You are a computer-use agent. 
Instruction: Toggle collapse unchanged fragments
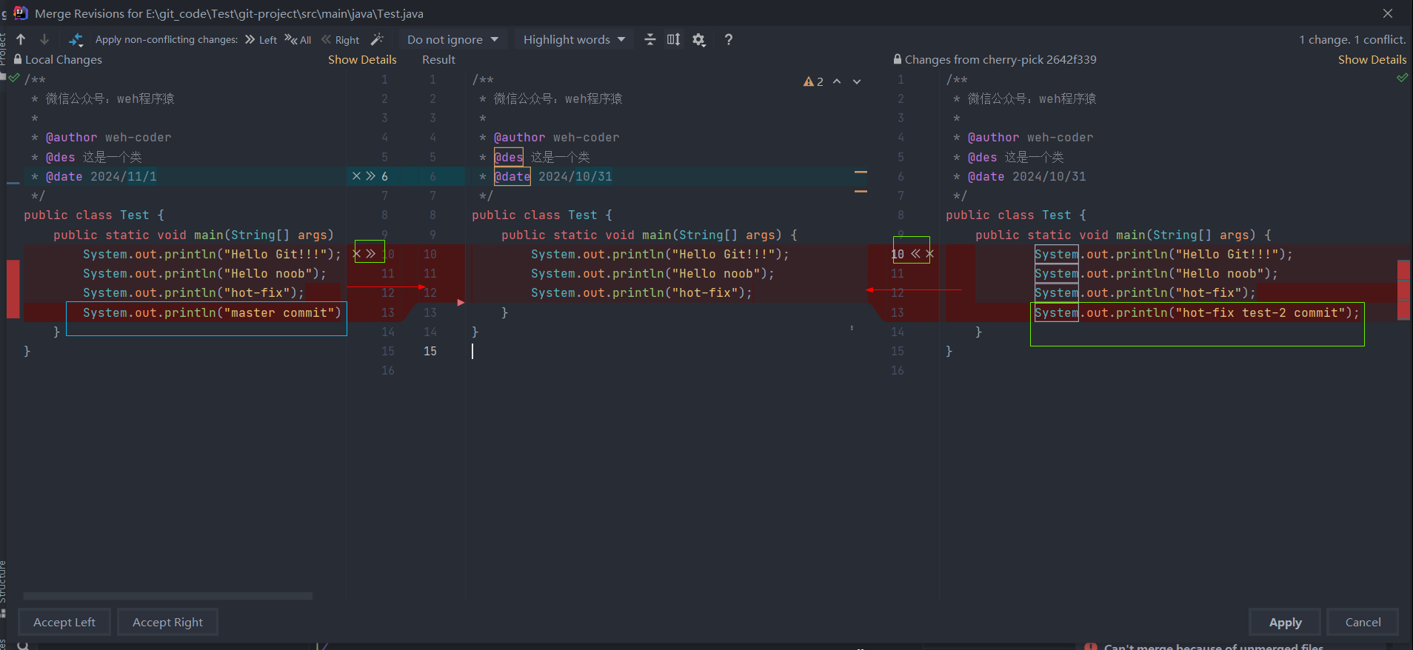click(650, 39)
